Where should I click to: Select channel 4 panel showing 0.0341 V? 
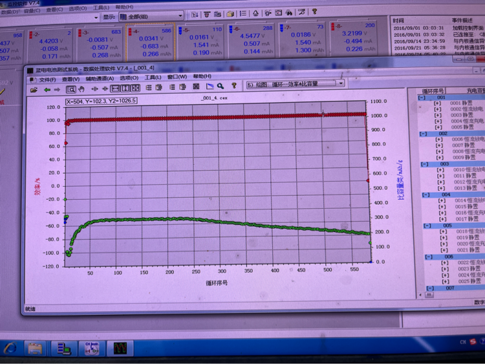[151, 43]
